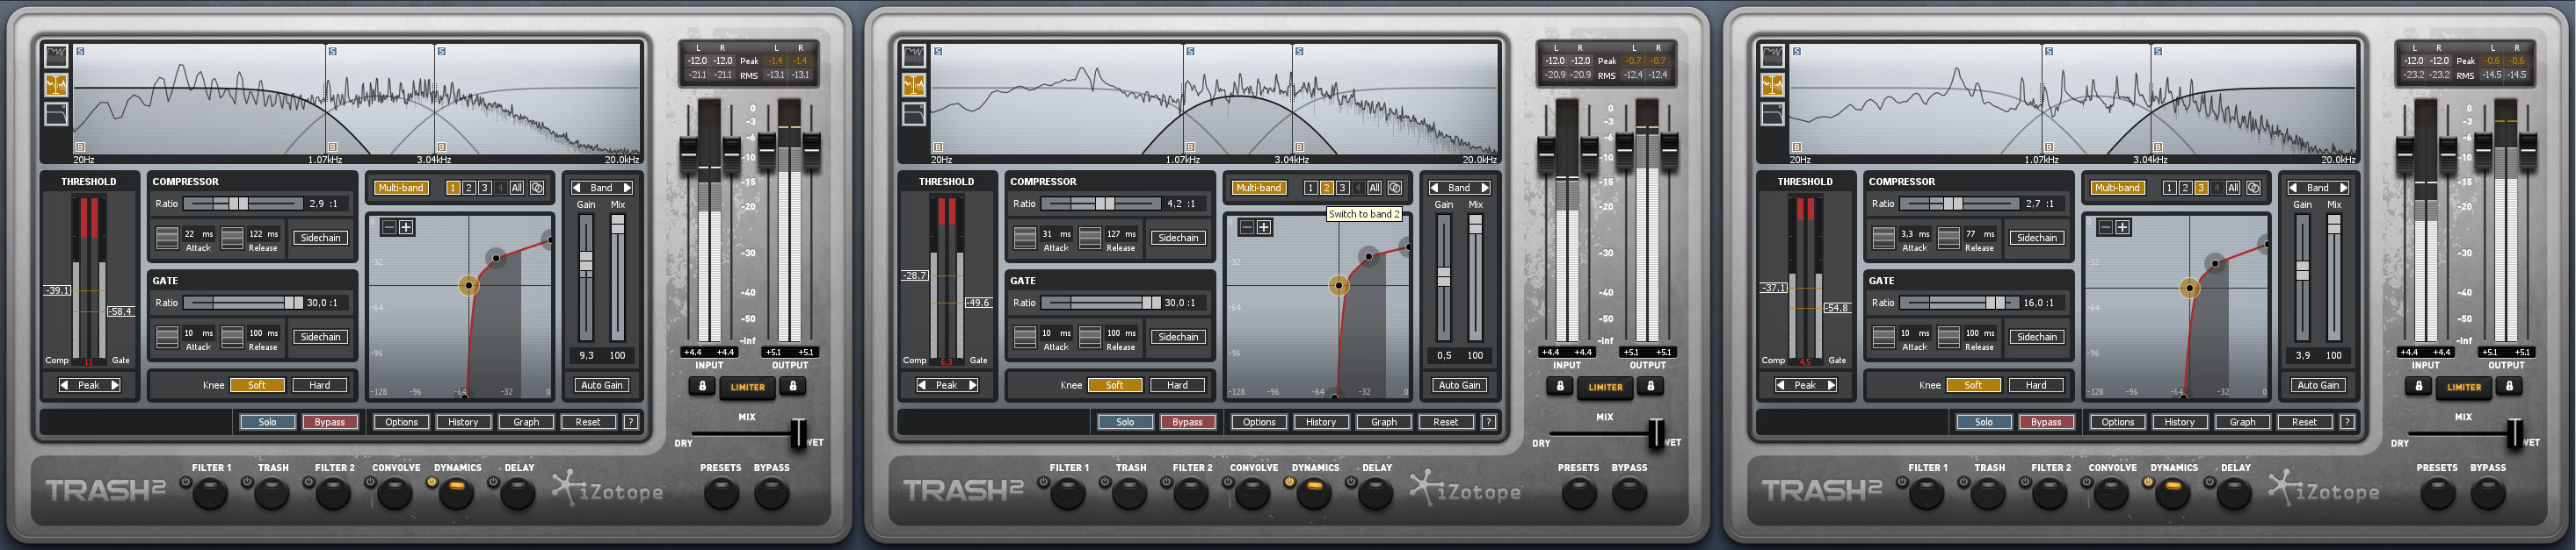Select All bands in middle window
The width and height of the screenshot is (2576, 550).
(1374, 188)
